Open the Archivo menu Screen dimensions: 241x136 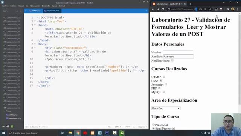tap(5, 6)
